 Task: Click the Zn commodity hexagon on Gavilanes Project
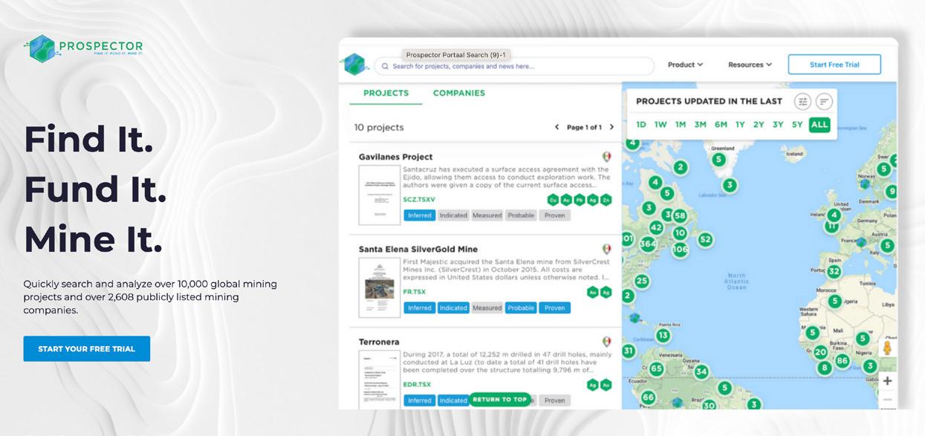pyautogui.click(x=606, y=200)
